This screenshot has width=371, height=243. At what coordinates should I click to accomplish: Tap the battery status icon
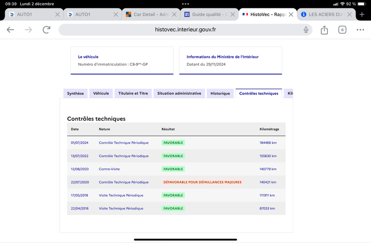362,4
